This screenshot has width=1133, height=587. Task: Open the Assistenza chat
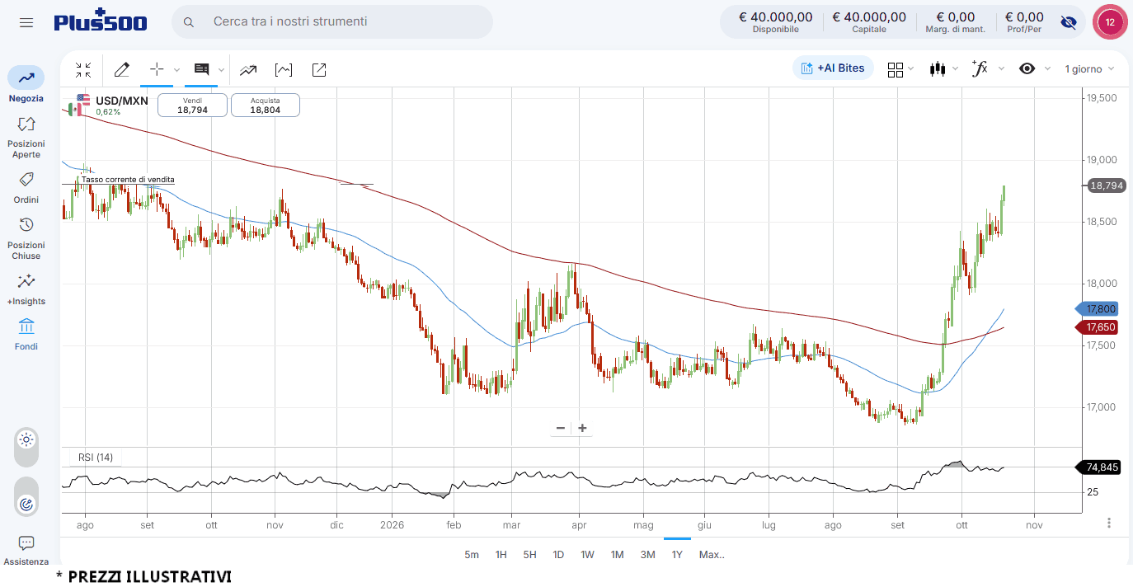coord(26,550)
